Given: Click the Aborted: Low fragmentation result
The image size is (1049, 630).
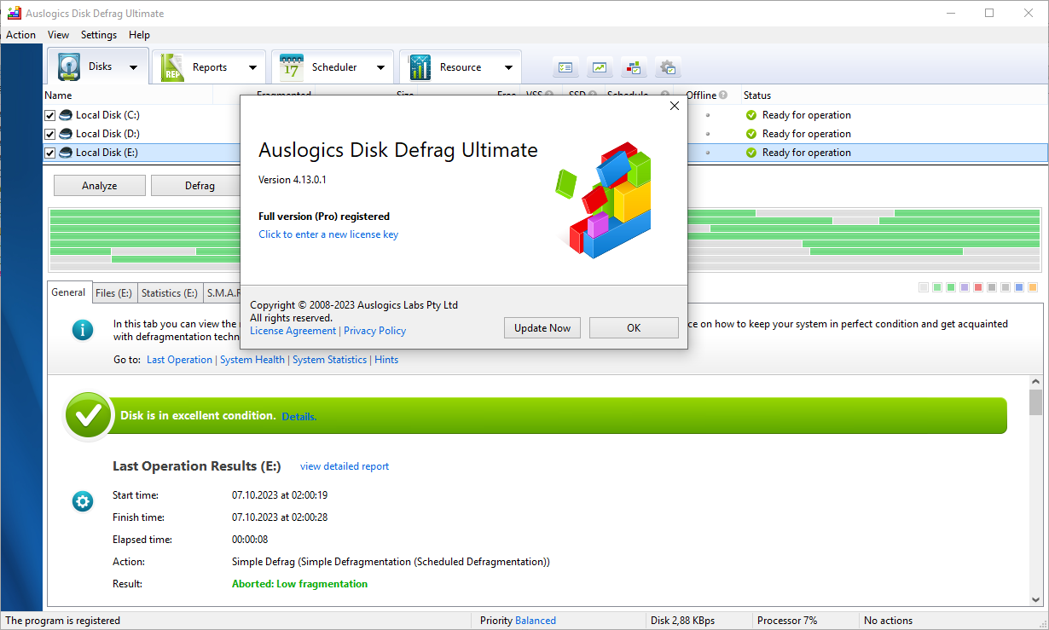Looking at the screenshot, I should point(299,584).
